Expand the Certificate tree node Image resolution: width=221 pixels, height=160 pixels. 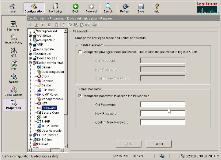click(x=30, y=54)
